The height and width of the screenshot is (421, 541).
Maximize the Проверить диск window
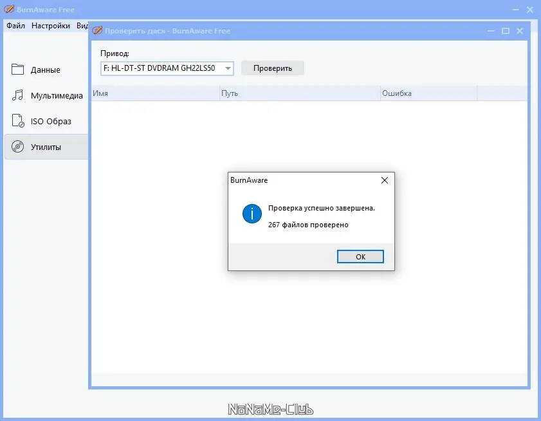tap(506, 31)
